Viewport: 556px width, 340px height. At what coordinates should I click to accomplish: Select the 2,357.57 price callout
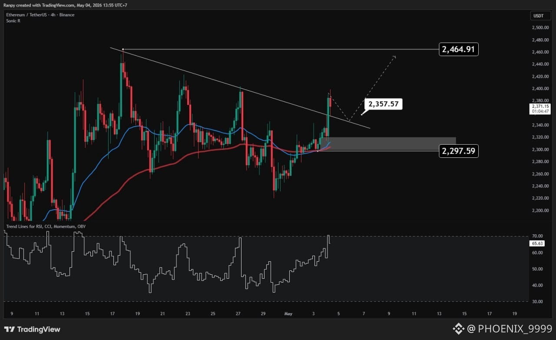tap(384, 104)
